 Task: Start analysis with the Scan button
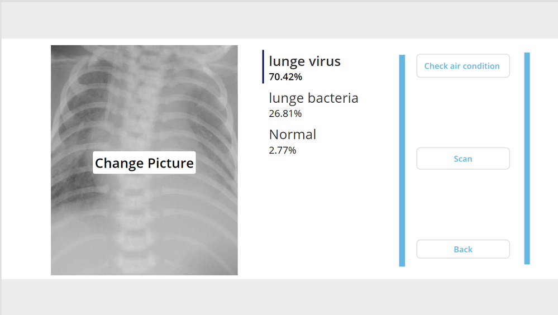pyautogui.click(x=462, y=159)
